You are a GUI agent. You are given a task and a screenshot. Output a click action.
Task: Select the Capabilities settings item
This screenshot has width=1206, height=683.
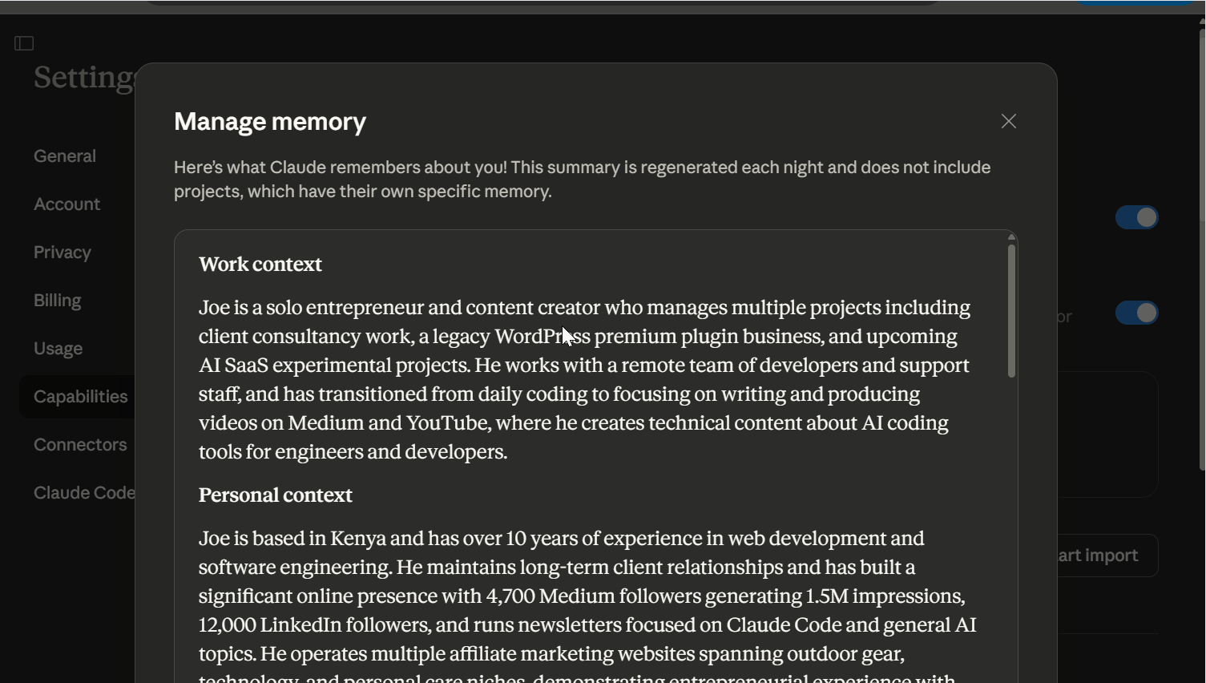[80, 397]
